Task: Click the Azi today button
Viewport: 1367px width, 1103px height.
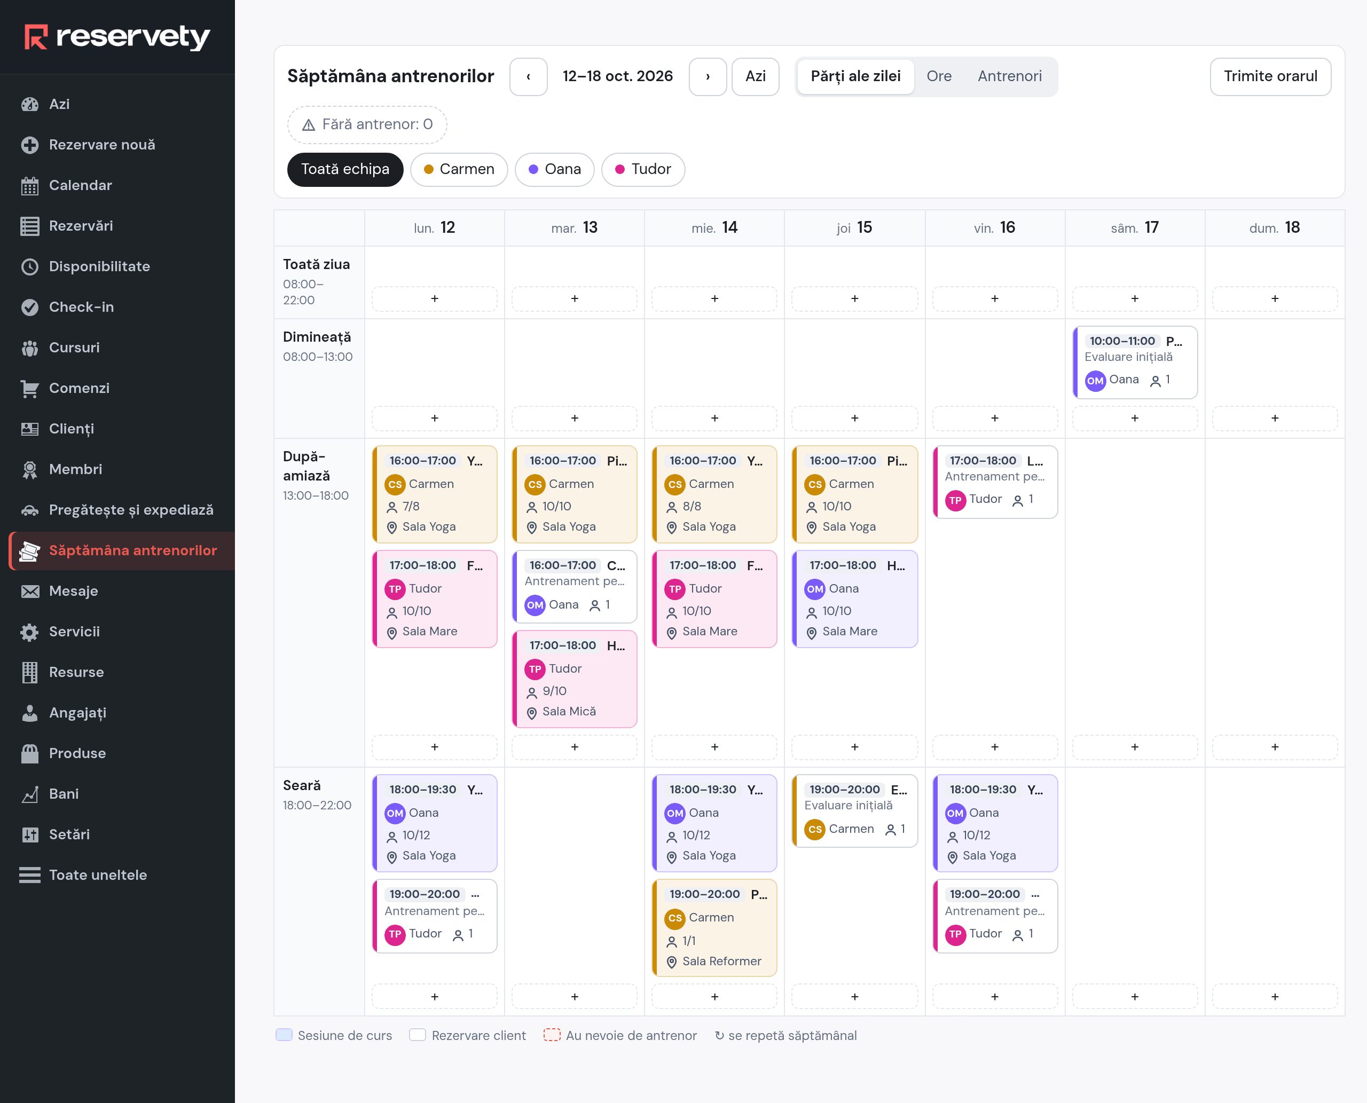Action: pyautogui.click(x=755, y=77)
